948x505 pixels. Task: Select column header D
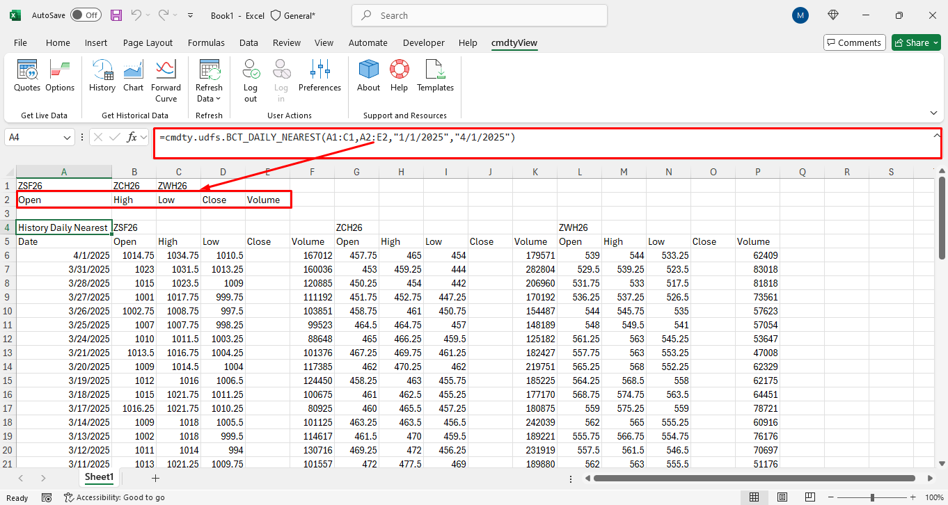223,172
